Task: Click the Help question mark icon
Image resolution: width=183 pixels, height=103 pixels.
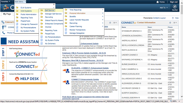Action: click(173, 18)
